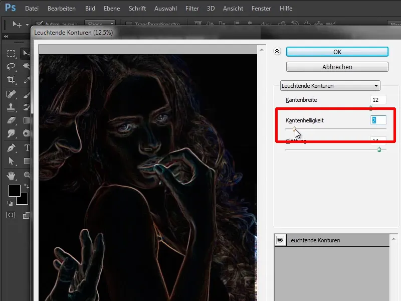Select the Dodge tool
401x301 pixels.
(27, 133)
